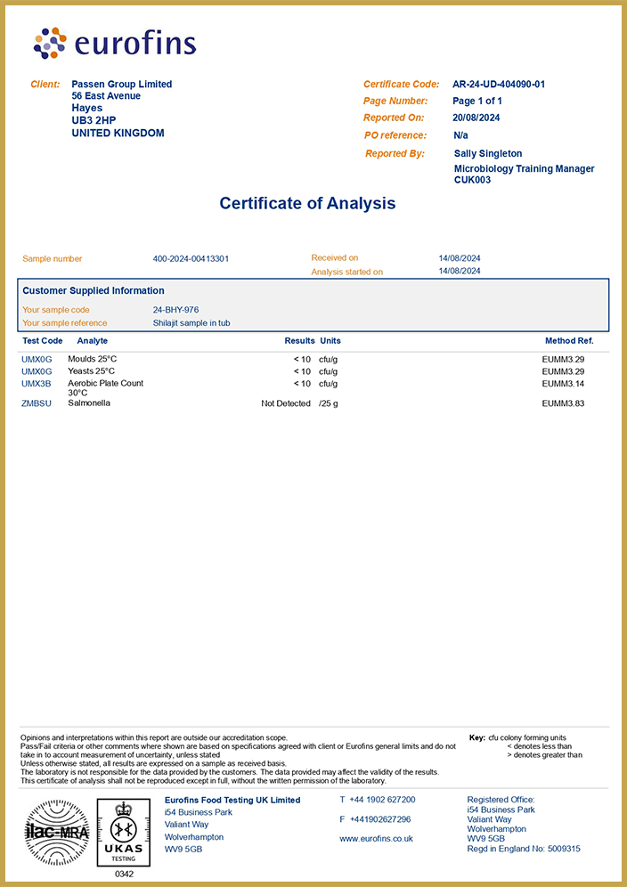Click the telephone number +44 1902 627200

point(383,800)
